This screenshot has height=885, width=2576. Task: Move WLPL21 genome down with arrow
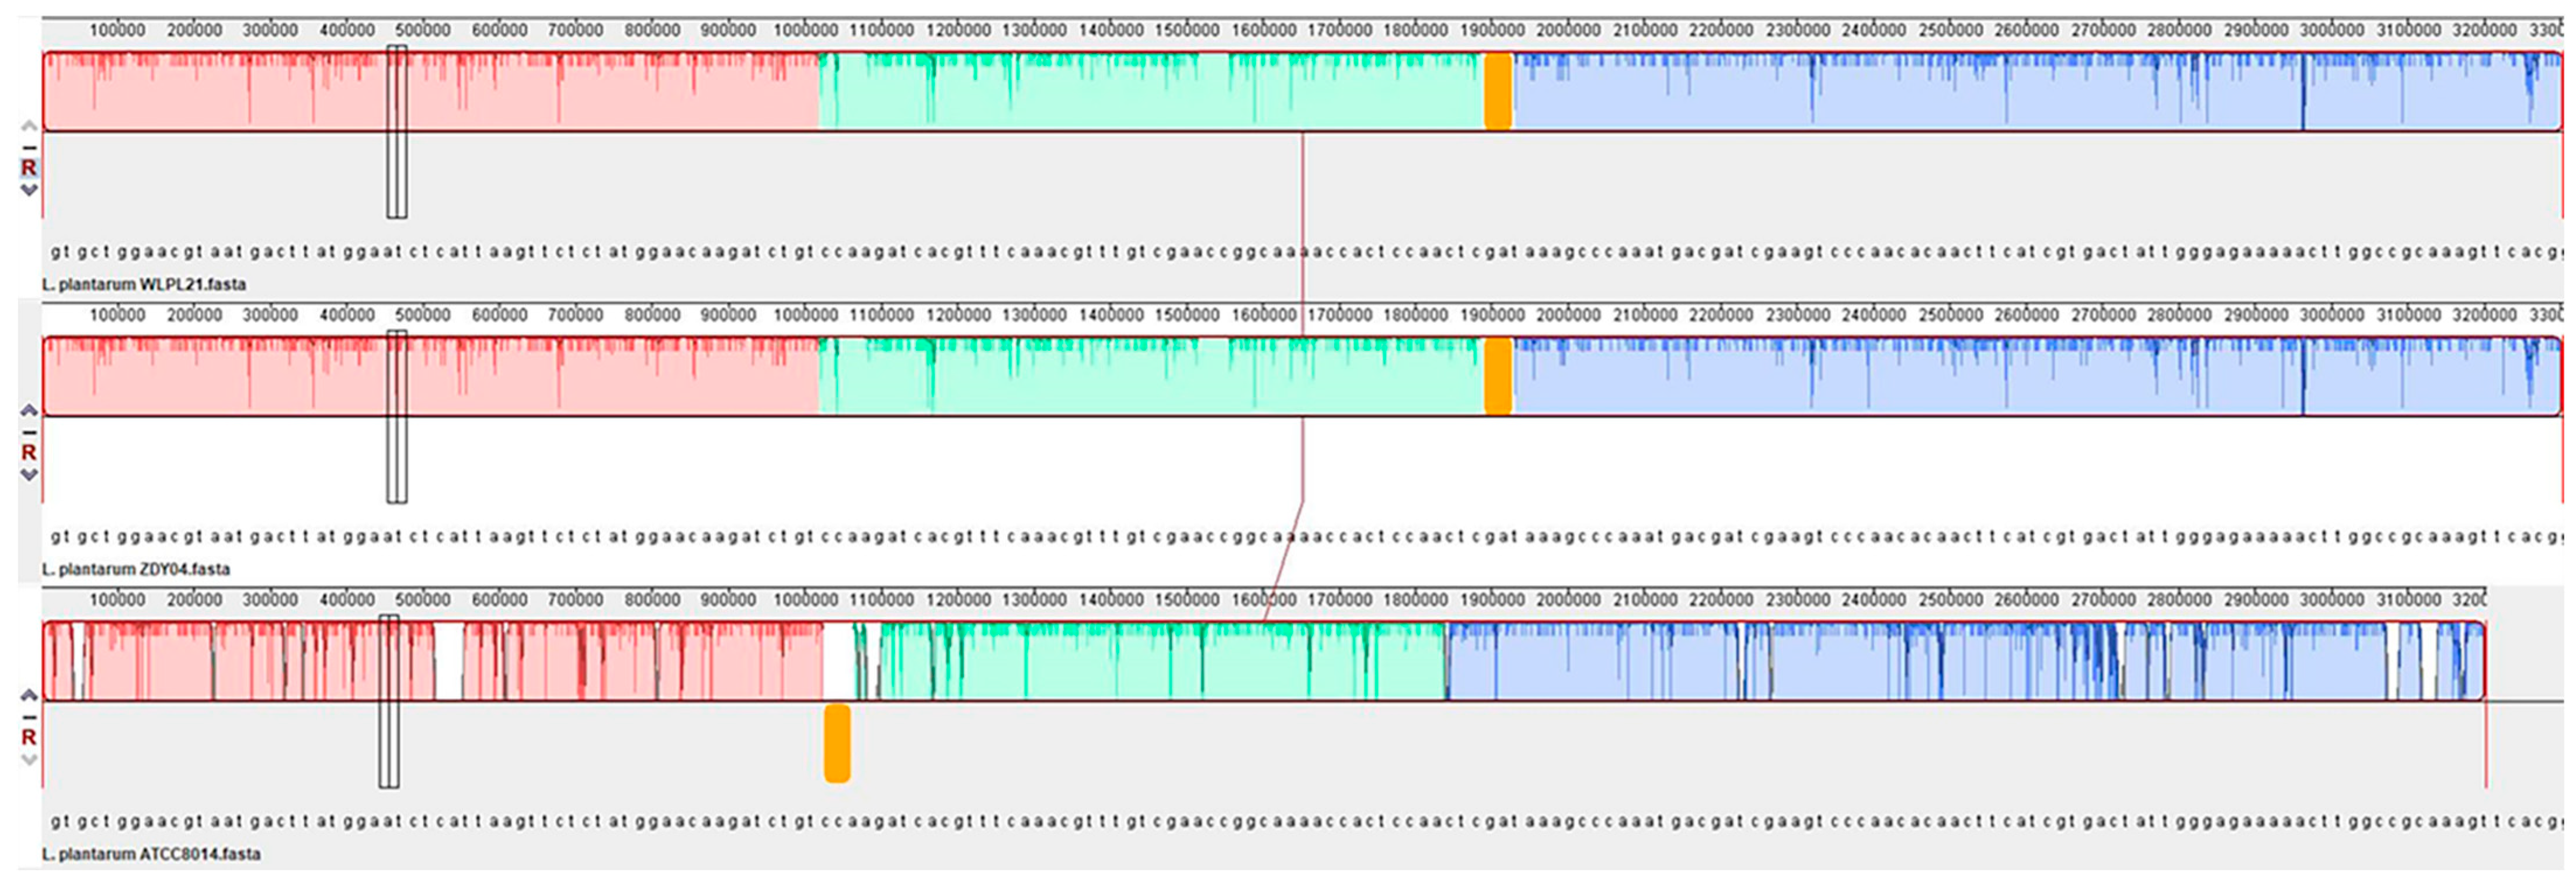coord(29,190)
